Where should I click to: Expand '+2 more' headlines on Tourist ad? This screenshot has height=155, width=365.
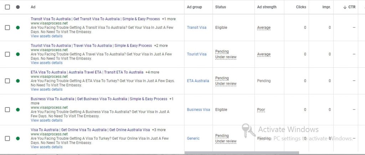pyautogui.click(x=161, y=45)
